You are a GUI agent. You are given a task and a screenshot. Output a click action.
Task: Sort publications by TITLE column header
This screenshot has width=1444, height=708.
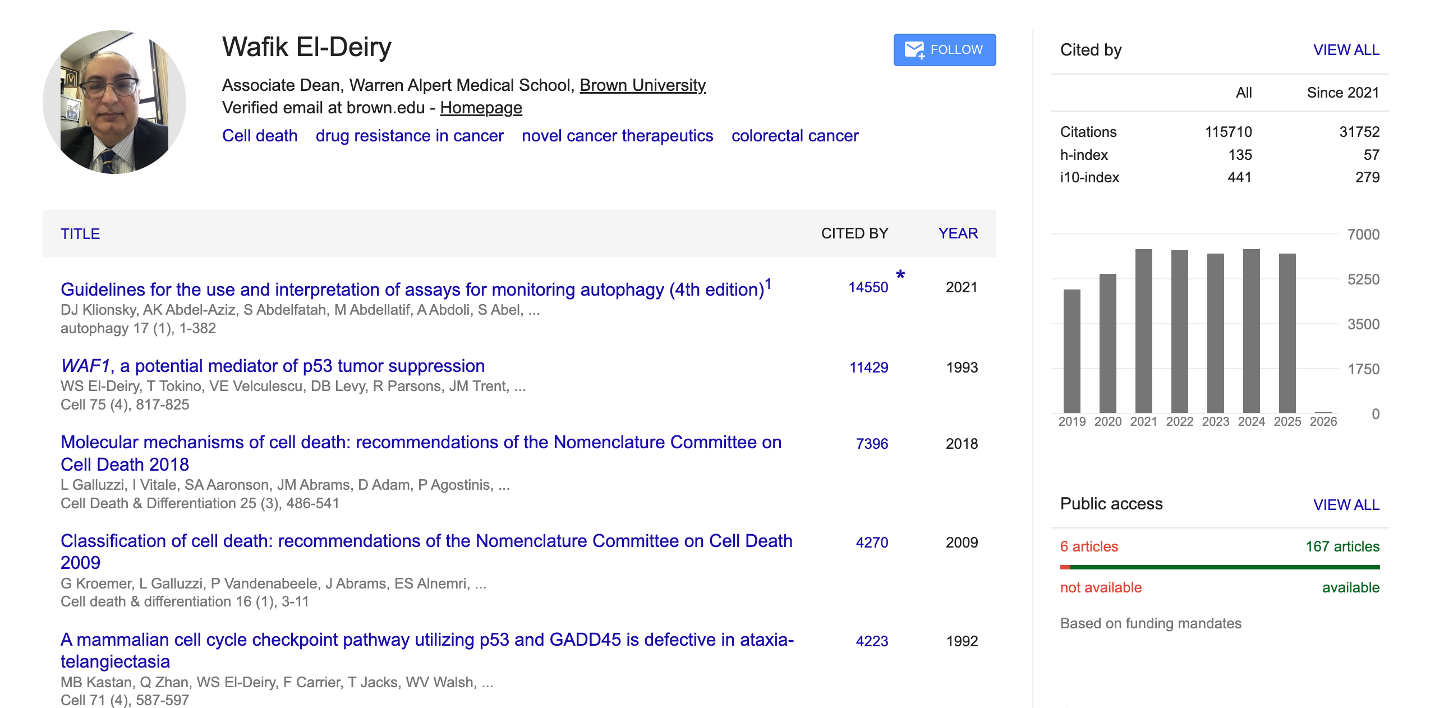tap(80, 234)
